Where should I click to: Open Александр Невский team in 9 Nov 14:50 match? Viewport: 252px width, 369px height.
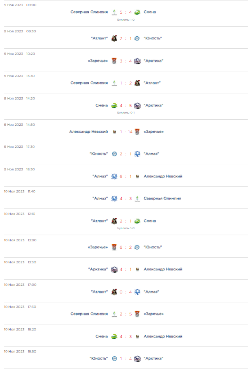(88, 132)
